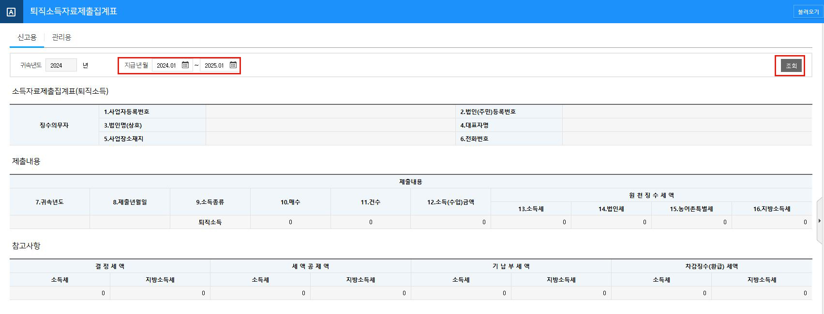Click the 참고사항 section heading
Screen dimensions: 824x314
click(x=26, y=245)
